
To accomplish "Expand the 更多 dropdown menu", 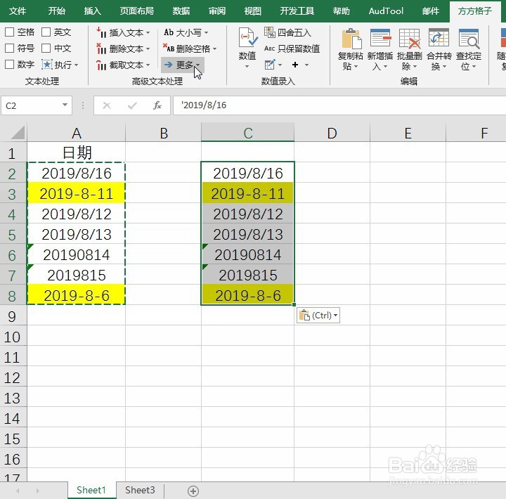I will pyautogui.click(x=183, y=65).
